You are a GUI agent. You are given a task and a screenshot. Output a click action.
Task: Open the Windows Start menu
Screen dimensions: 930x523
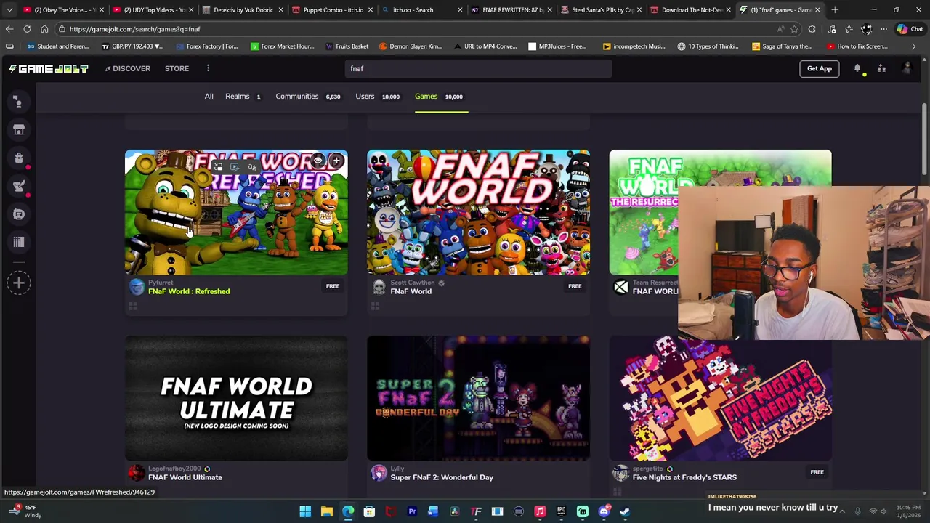305,512
